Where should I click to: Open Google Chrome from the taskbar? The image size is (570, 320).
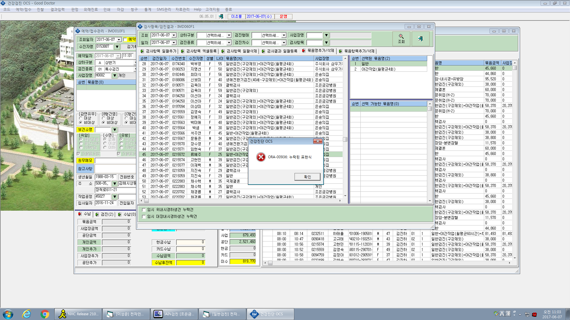(x=45, y=314)
